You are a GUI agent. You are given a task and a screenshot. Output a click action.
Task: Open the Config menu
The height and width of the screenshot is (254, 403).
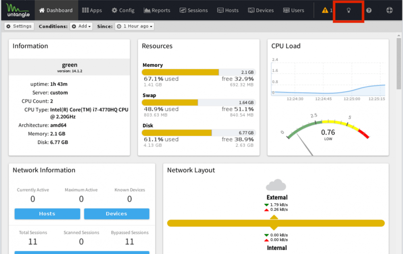123,10
